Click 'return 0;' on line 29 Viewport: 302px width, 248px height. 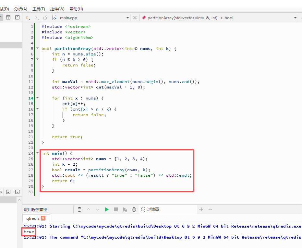click(63, 181)
